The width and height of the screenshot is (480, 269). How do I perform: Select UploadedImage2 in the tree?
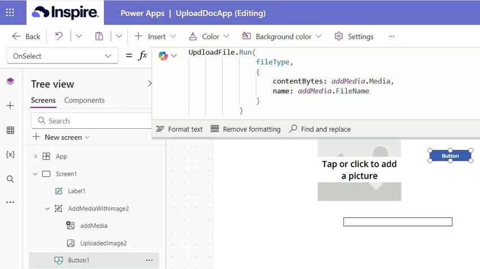[x=103, y=243]
